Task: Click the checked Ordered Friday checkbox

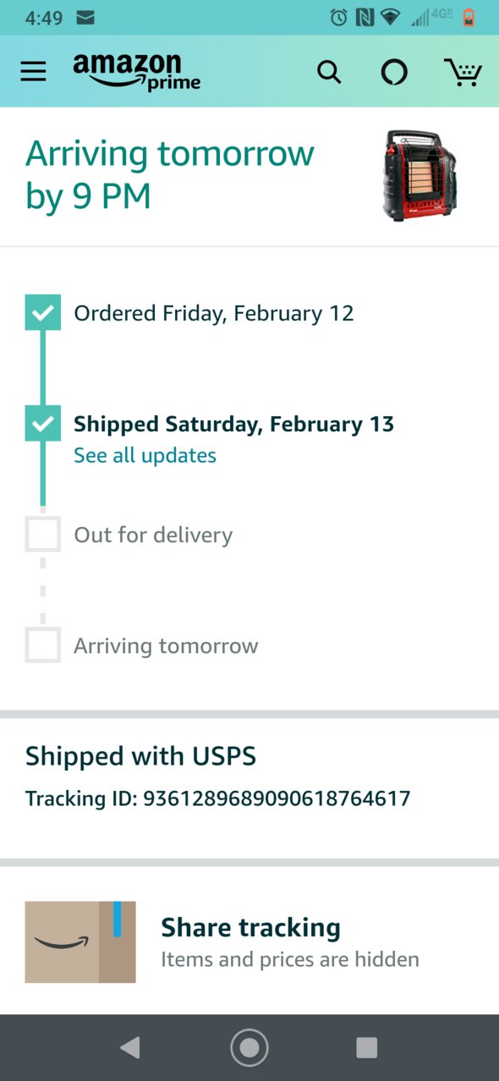Action: [x=42, y=313]
